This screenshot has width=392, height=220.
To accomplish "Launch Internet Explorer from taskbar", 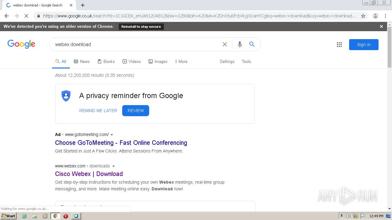I will point(24,216).
